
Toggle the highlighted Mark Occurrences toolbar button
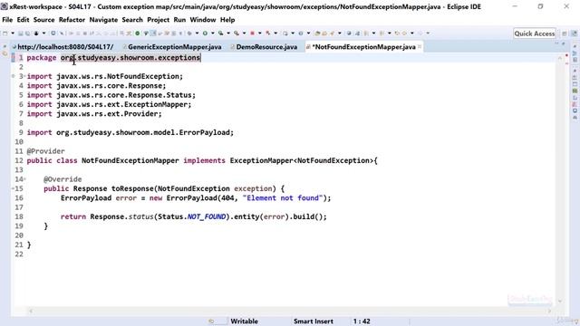tap(153, 34)
